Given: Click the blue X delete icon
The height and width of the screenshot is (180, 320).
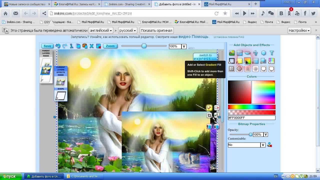Looking at the screenshot, I should 91,46.
